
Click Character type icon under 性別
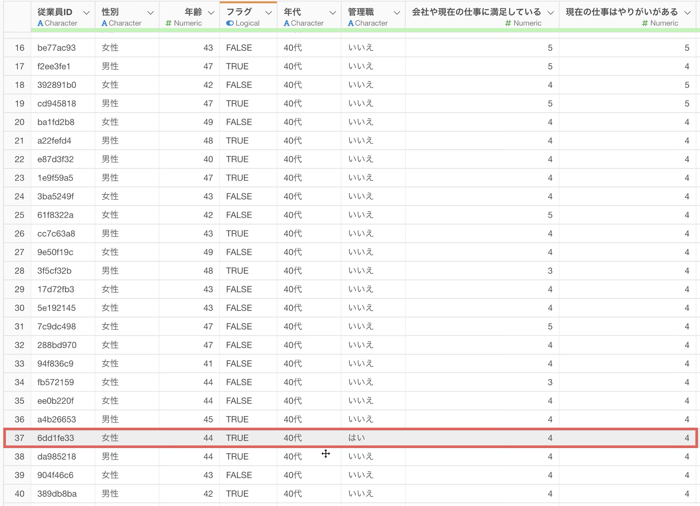(x=105, y=23)
